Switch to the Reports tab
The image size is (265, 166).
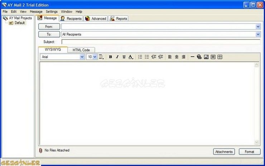(119, 18)
